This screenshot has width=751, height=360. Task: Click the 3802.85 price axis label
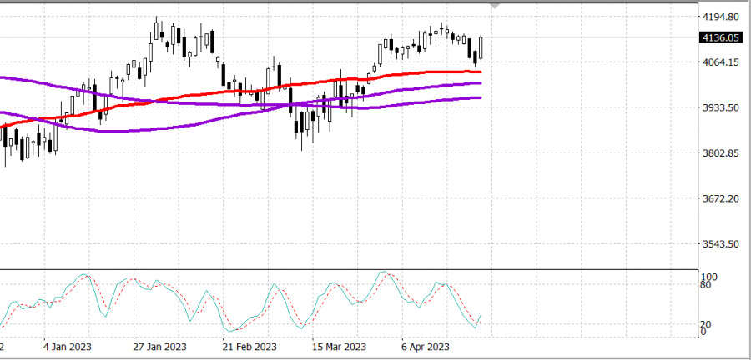(721, 153)
